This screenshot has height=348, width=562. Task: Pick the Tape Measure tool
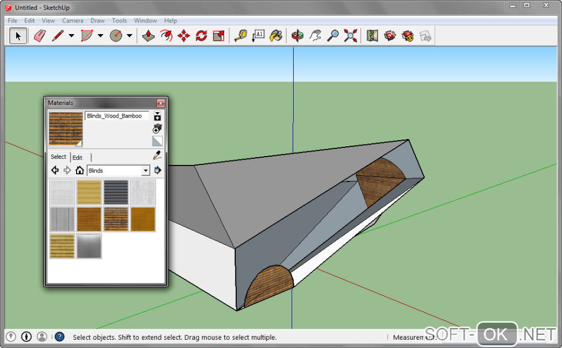[x=240, y=36]
